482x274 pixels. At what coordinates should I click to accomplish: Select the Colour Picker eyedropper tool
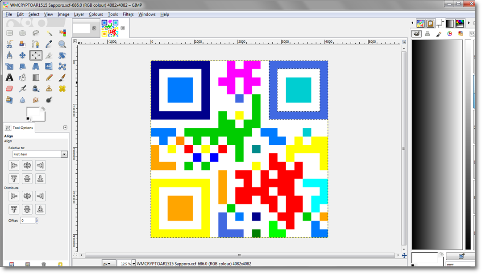(x=49, y=44)
